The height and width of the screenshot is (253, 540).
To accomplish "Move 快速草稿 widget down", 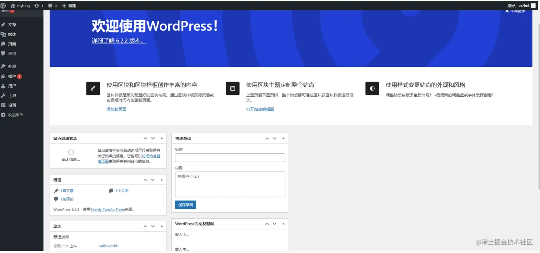I will pos(275,138).
